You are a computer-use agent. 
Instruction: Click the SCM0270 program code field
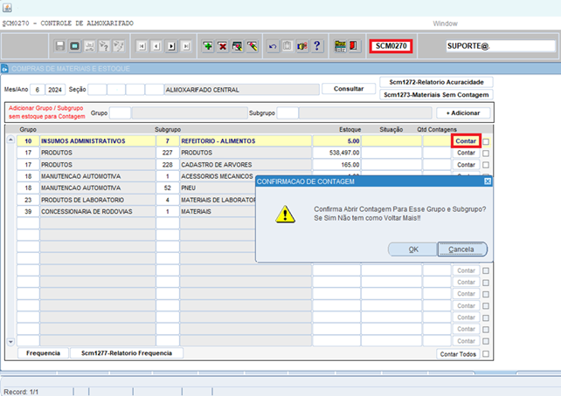tap(391, 46)
